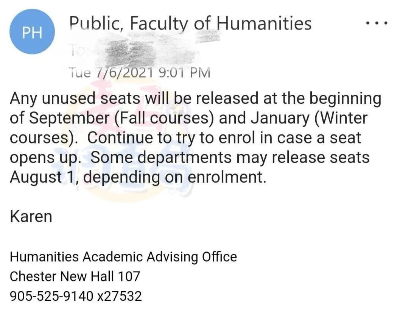Click the word September in the message
Viewport: 400px width, 314px height.
tap(69, 119)
